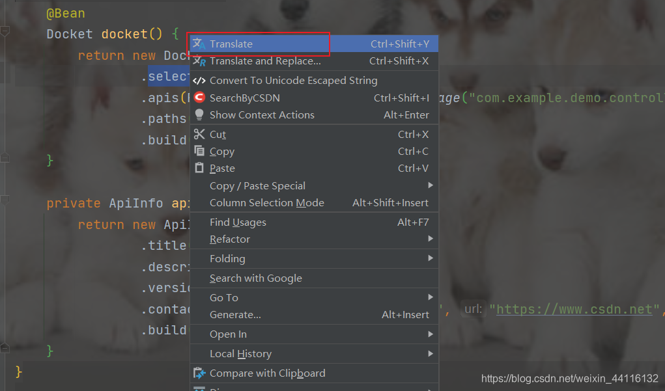Click the "com.example.demo.control string literal
This screenshot has height=391, width=665.
[567, 98]
